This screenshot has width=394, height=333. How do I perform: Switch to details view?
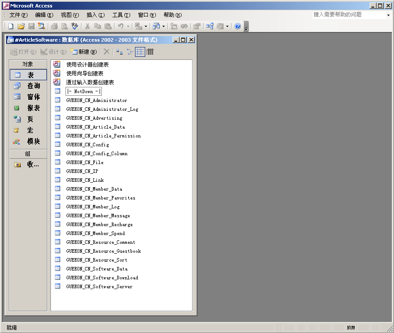(x=150, y=52)
